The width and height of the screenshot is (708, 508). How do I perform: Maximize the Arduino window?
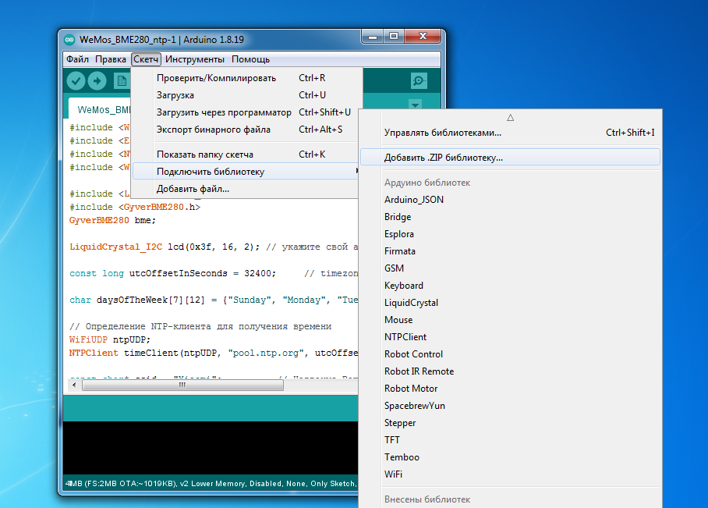(394, 36)
